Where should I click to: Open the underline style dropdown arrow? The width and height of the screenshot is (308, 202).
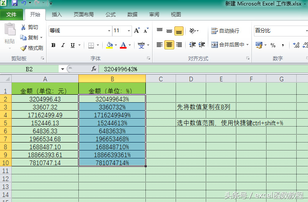coord(79,45)
